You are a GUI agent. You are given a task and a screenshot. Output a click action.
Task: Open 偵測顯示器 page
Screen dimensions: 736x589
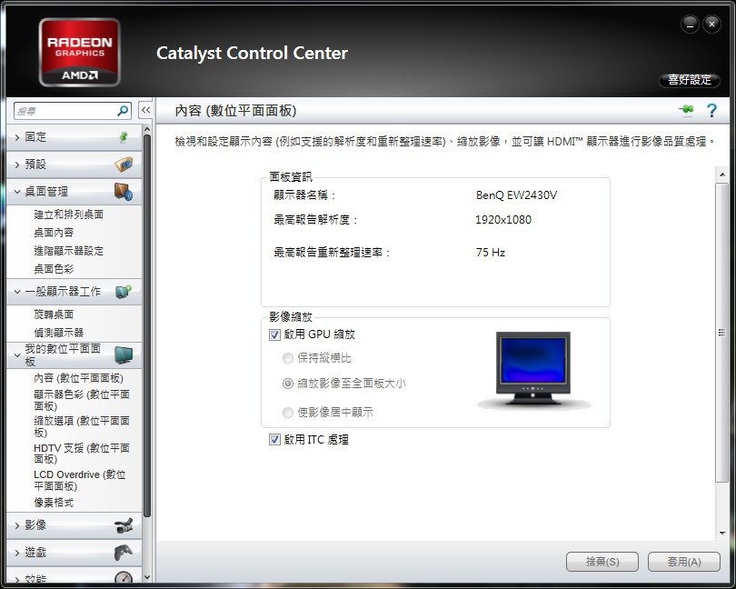point(59,333)
